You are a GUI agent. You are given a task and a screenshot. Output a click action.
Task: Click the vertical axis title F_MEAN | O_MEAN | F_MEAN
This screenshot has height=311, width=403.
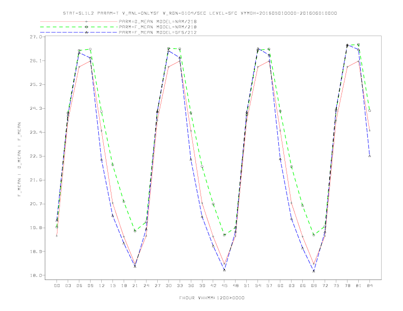pos(19,160)
